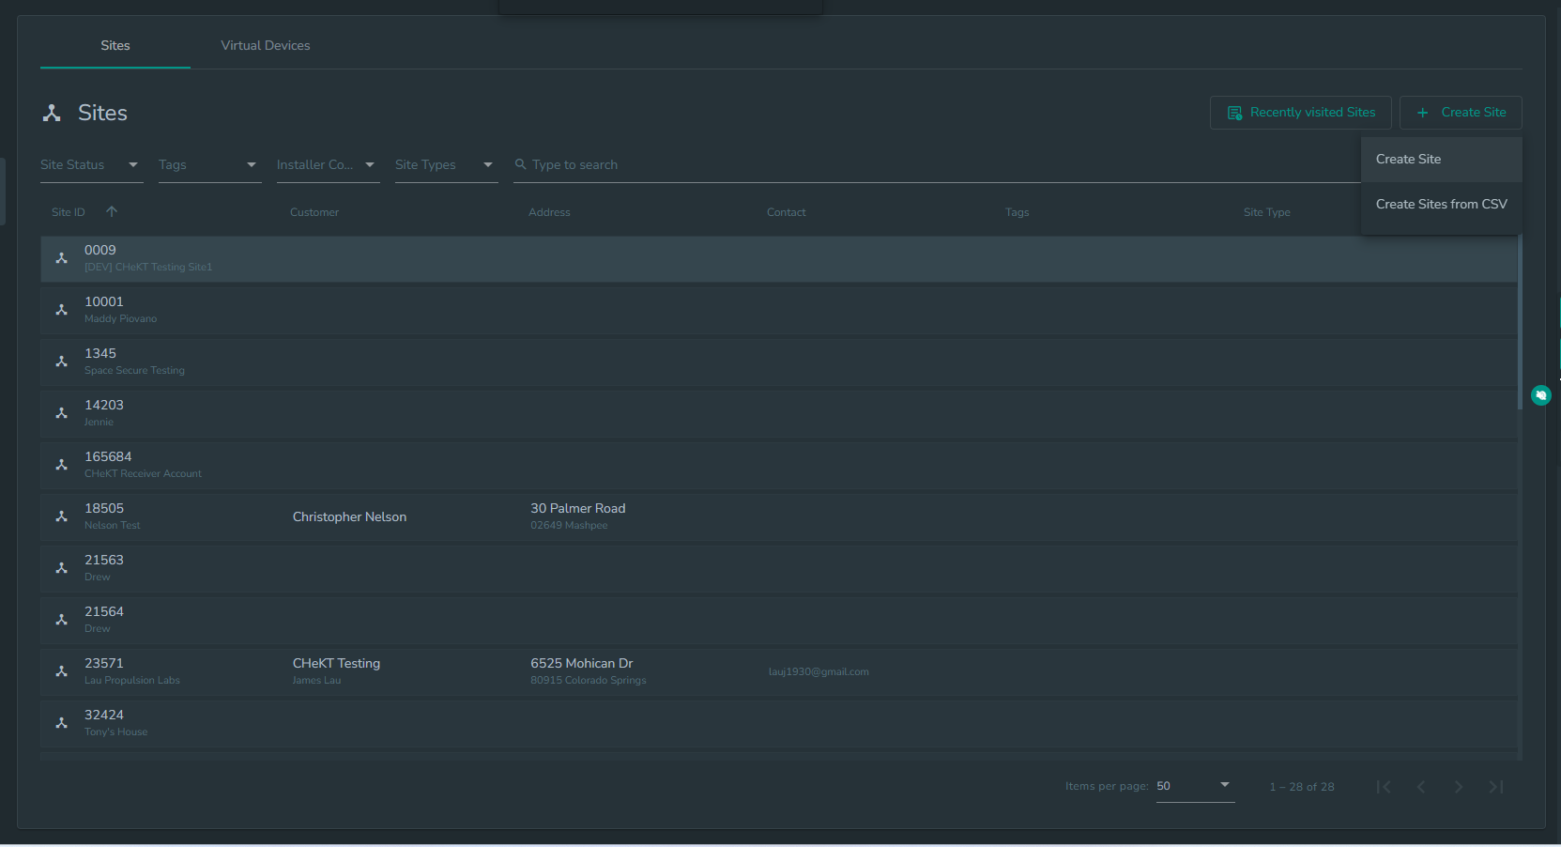Select Create Site from the menu
The image size is (1561, 847).
pyautogui.click(x=1441, y=160)
